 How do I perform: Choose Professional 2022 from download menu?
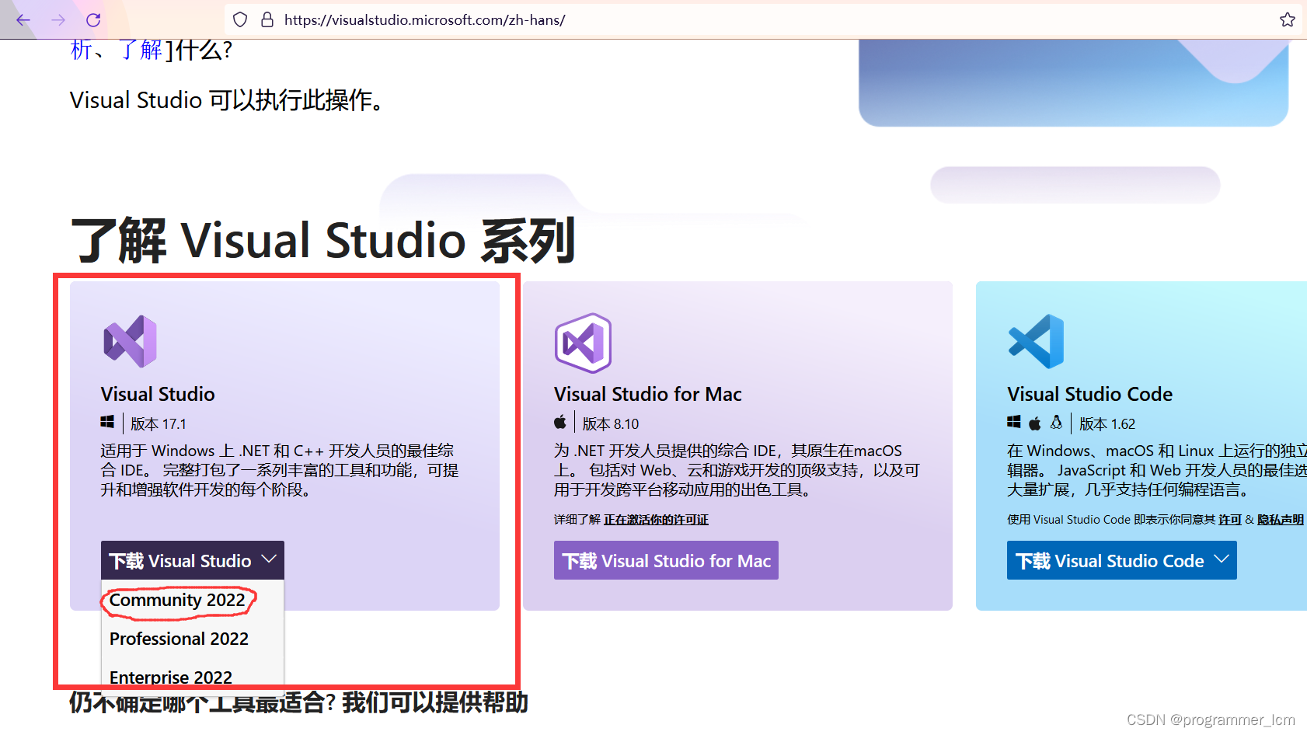(179, 639)
